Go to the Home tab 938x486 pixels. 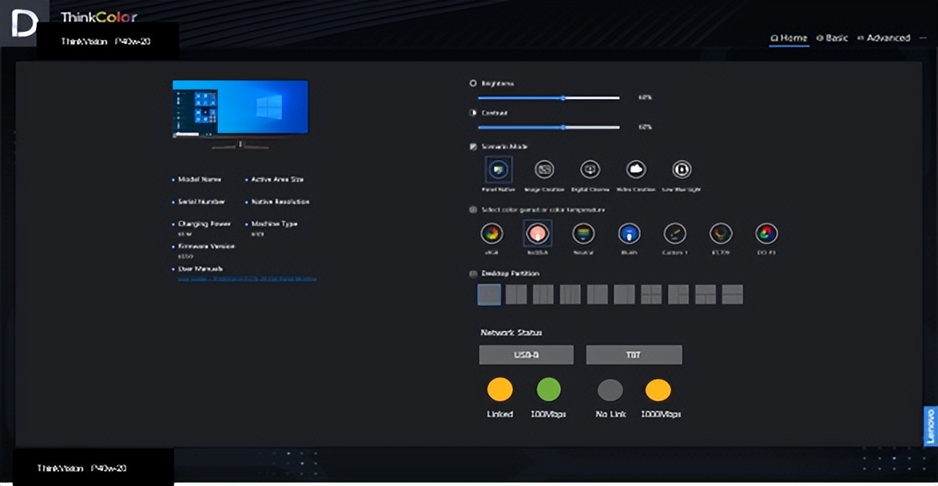click(789, 38)
